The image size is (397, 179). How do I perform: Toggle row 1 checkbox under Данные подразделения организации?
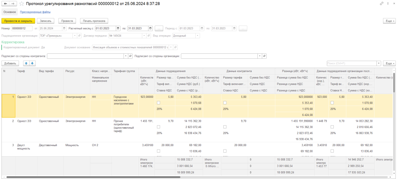click(x=332, y=103)
